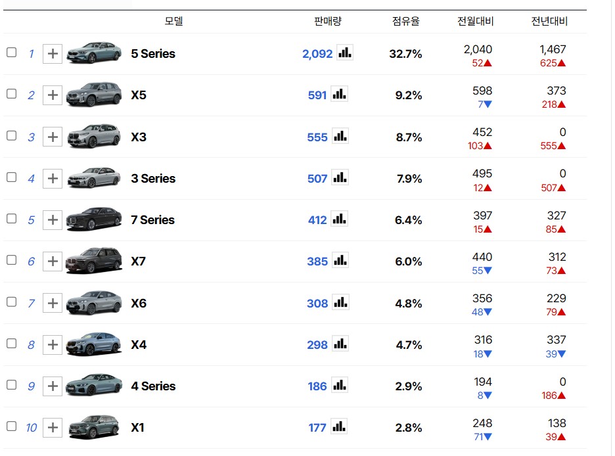Click the X1 car thumbnail
This screenshot has height=456, width=615.
pyautogui.click(x=94, y=426)
